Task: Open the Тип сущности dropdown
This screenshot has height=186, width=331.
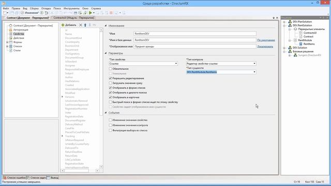Action: (x=254, y=72)
